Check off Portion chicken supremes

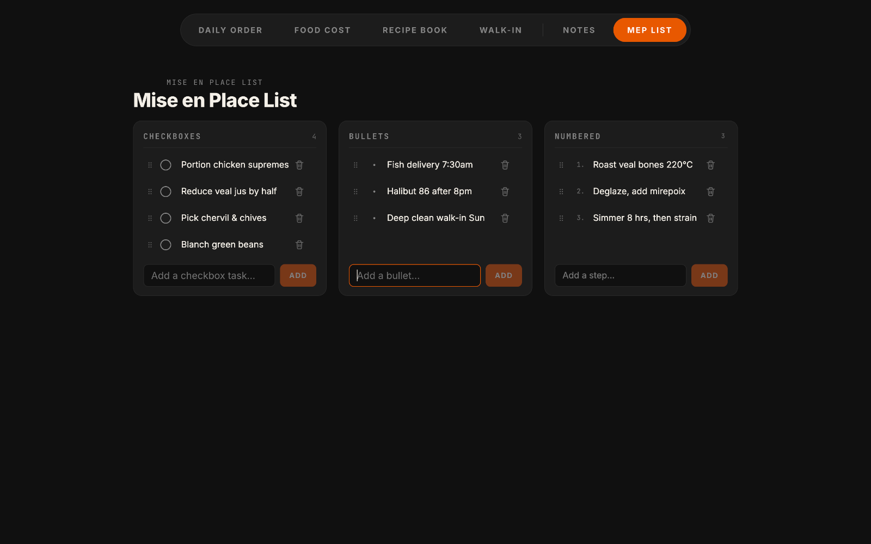[x=166, y=165]
